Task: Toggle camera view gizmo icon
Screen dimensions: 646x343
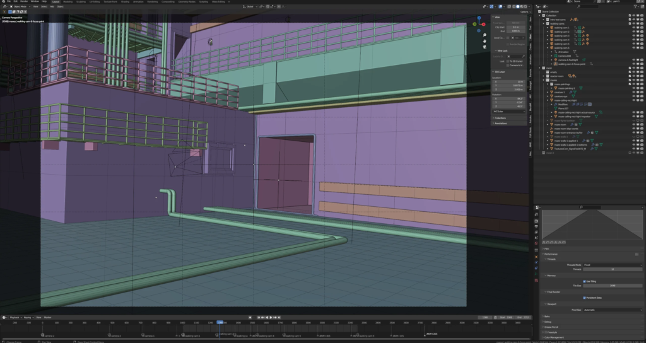Action: click(x=484, y=47)
